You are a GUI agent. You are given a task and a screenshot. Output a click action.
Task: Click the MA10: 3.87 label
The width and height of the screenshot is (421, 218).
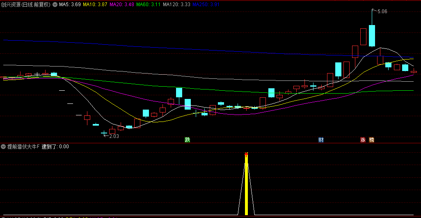(x=95, y=5)
